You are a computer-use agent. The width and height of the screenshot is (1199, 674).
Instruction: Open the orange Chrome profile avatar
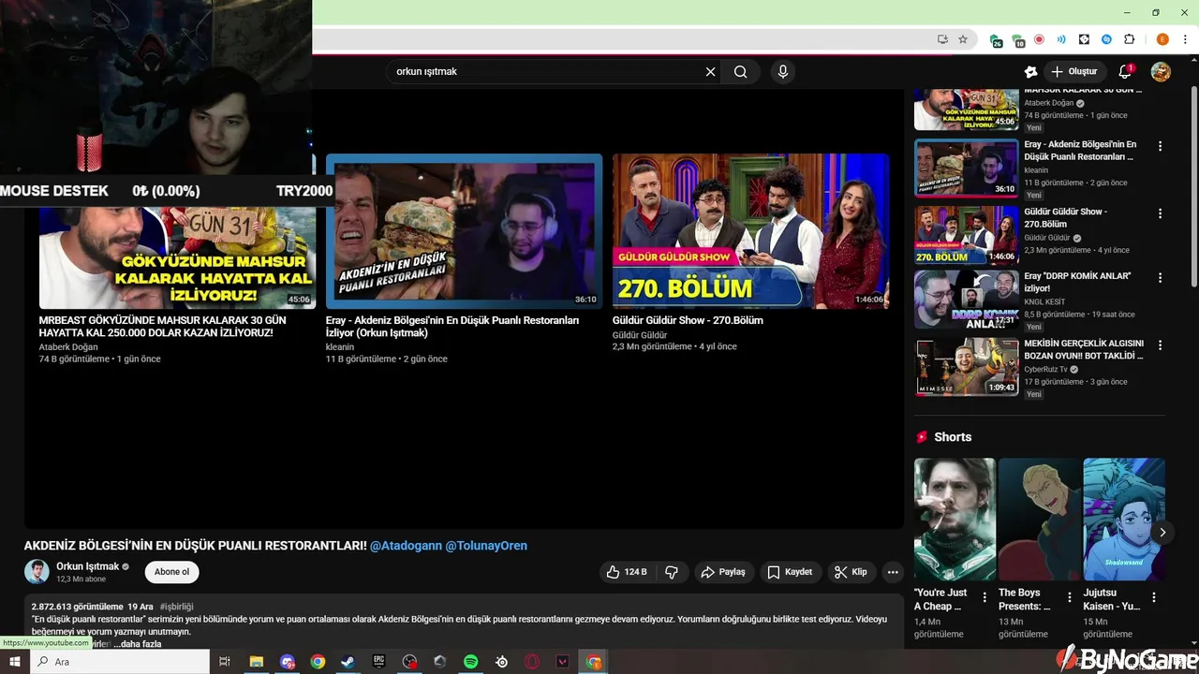[1162, 39]
